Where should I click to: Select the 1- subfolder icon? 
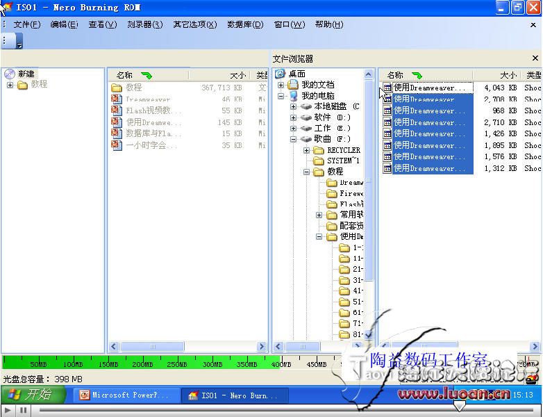point(344,247)
